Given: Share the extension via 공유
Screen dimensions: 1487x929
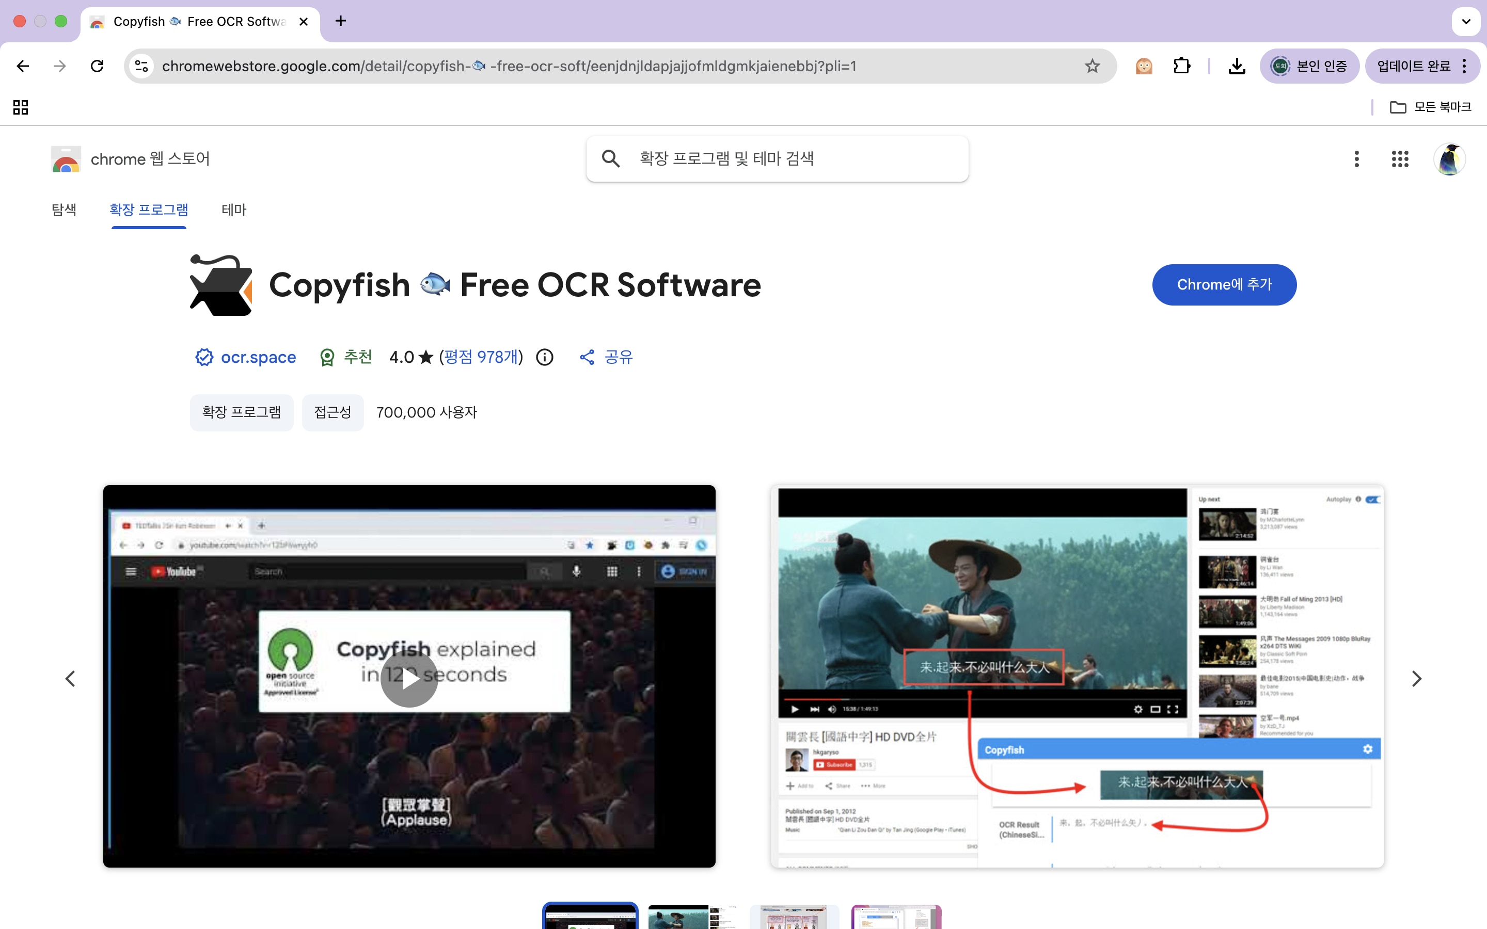Looking at the screenshot, I should pos(606,357).
